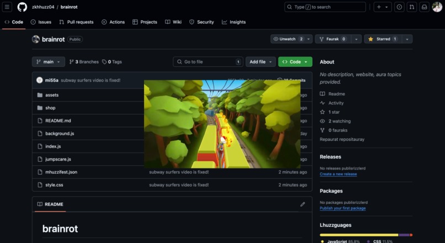Click the file icon beside style.css

(x=40, y=185)
